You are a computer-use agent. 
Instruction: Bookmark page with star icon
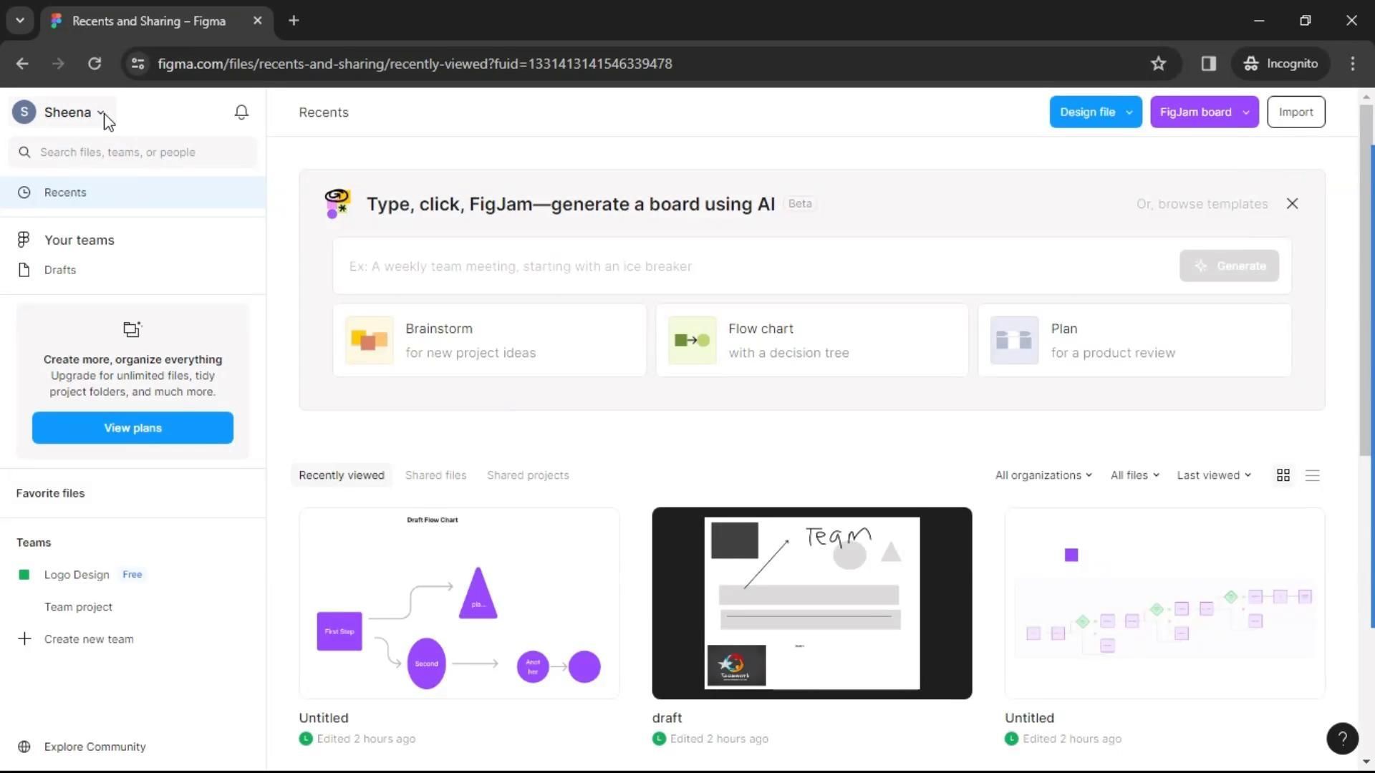click(x=1158, y=64)
